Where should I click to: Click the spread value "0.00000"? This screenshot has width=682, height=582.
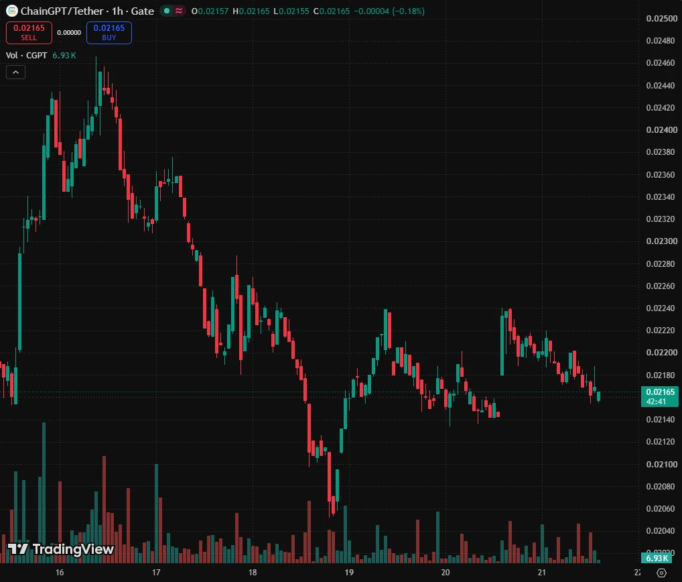point(69,33)
